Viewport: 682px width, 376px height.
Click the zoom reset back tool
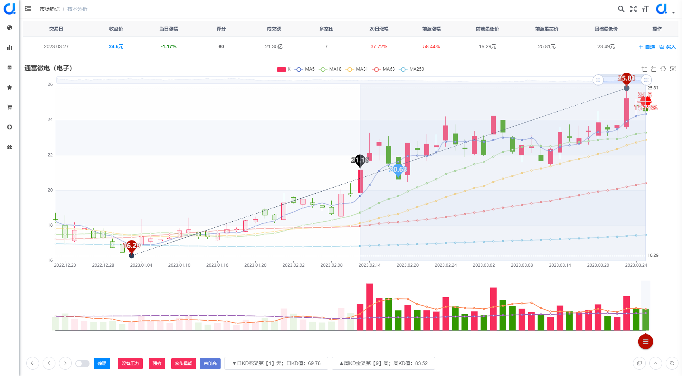tap(654, 69)
